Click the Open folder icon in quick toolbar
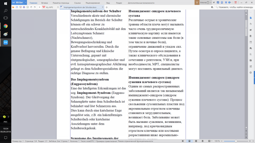Screen dimensions: 255x143 13,7
